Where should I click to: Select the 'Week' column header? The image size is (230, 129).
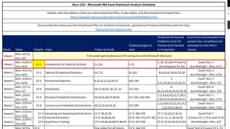coord(9,44)
